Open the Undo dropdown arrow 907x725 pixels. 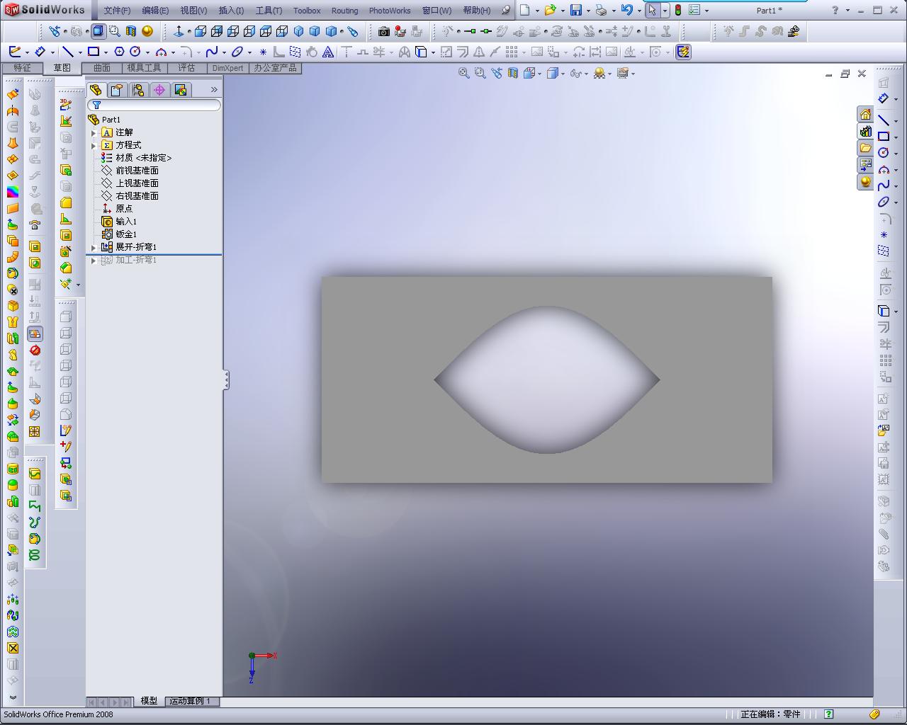click(x=638, y=11)
